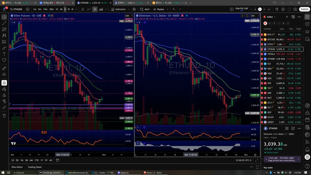Redo the chart action
The width and height of the screenshot is (311, 175).
180,9
